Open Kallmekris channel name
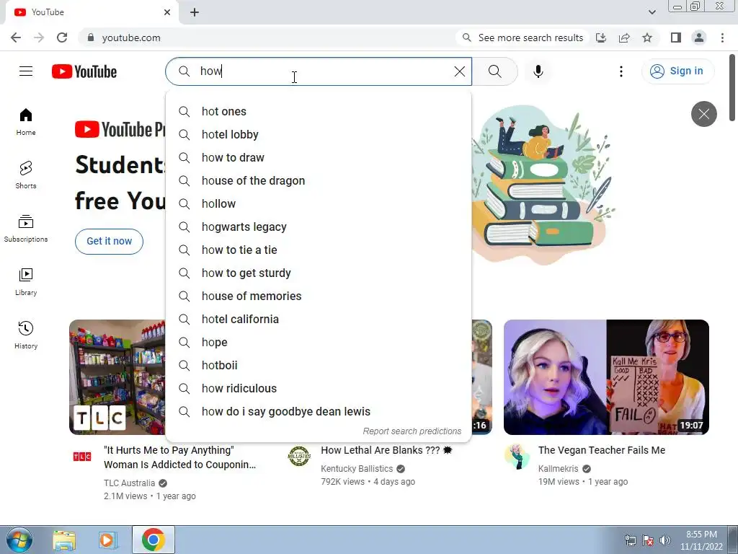This screenshot has width=738, height=554. pos(559,469)
